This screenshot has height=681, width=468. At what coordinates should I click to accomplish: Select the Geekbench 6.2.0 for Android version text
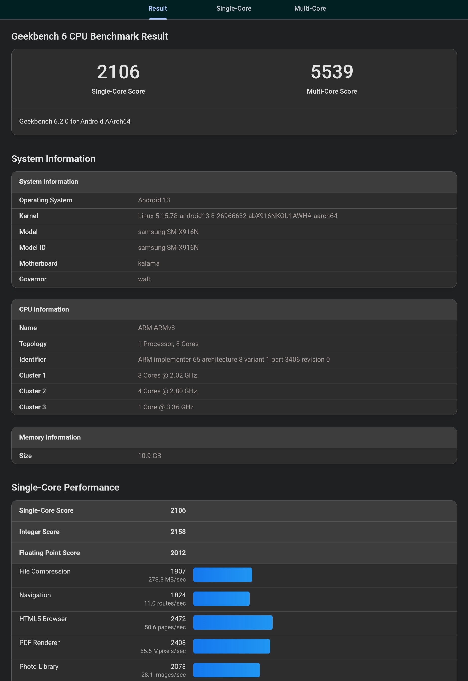pos(75,121)
